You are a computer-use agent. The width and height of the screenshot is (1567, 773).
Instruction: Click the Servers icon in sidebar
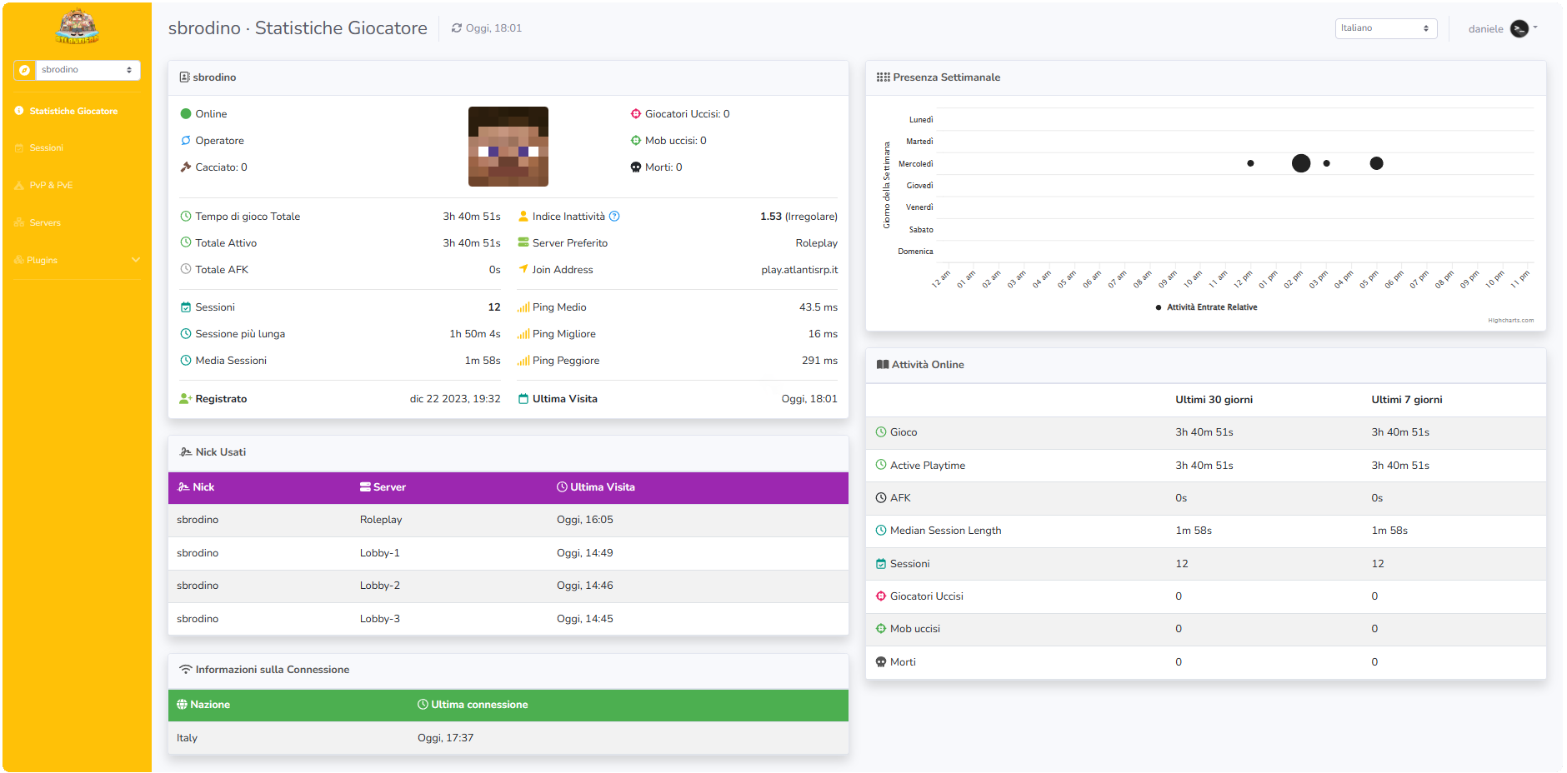[19, 223]
